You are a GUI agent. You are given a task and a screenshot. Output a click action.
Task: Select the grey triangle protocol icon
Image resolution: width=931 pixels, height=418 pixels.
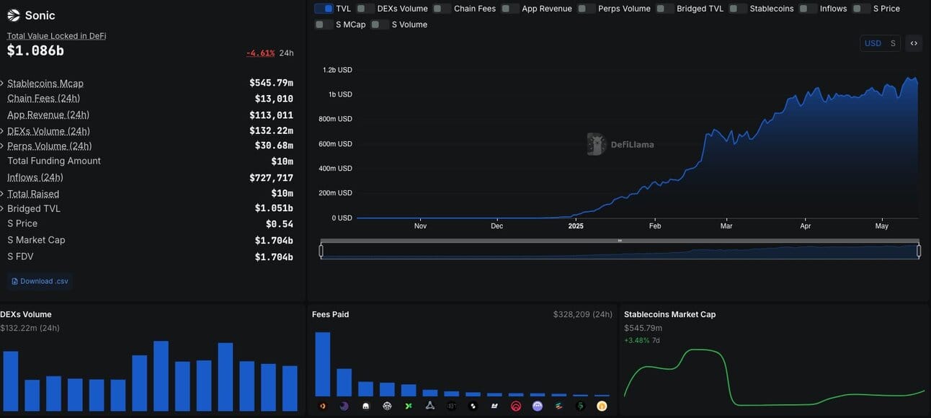[430, 406]
